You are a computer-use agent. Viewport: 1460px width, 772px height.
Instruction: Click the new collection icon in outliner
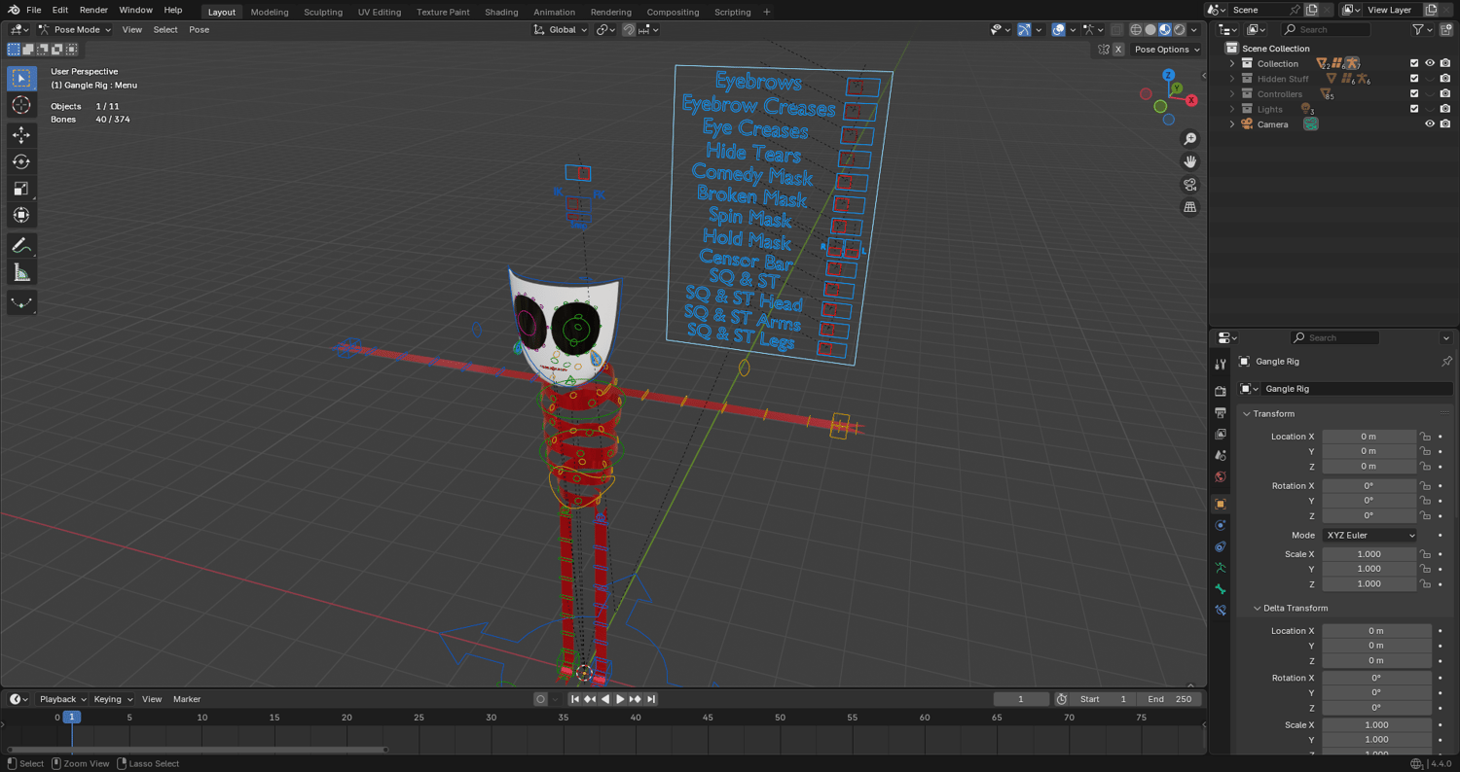(1445, 30)
